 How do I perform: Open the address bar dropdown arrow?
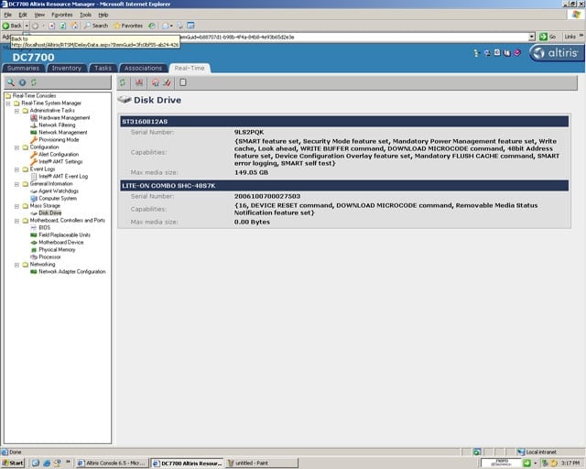[x=532, y=37]
